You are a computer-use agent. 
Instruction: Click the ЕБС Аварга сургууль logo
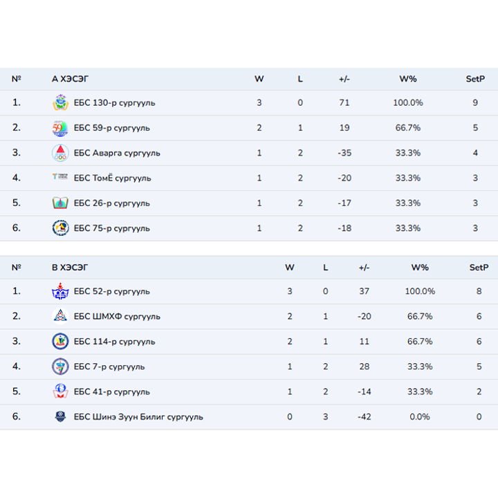point(60,153)
